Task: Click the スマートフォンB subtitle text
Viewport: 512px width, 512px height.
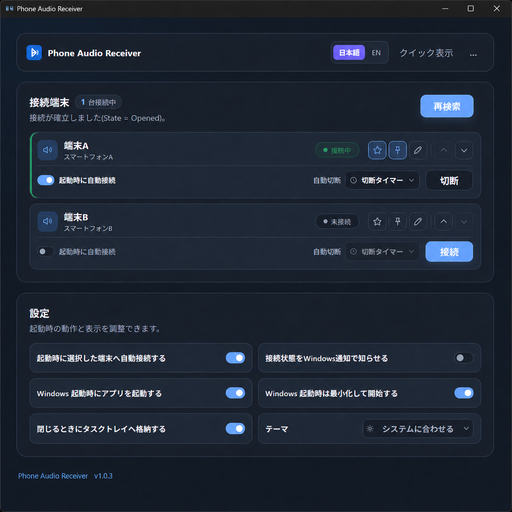Action: point(88,229)
